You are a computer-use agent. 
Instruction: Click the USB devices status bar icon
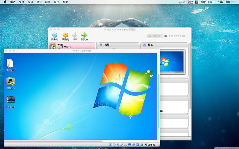point(122,145)
